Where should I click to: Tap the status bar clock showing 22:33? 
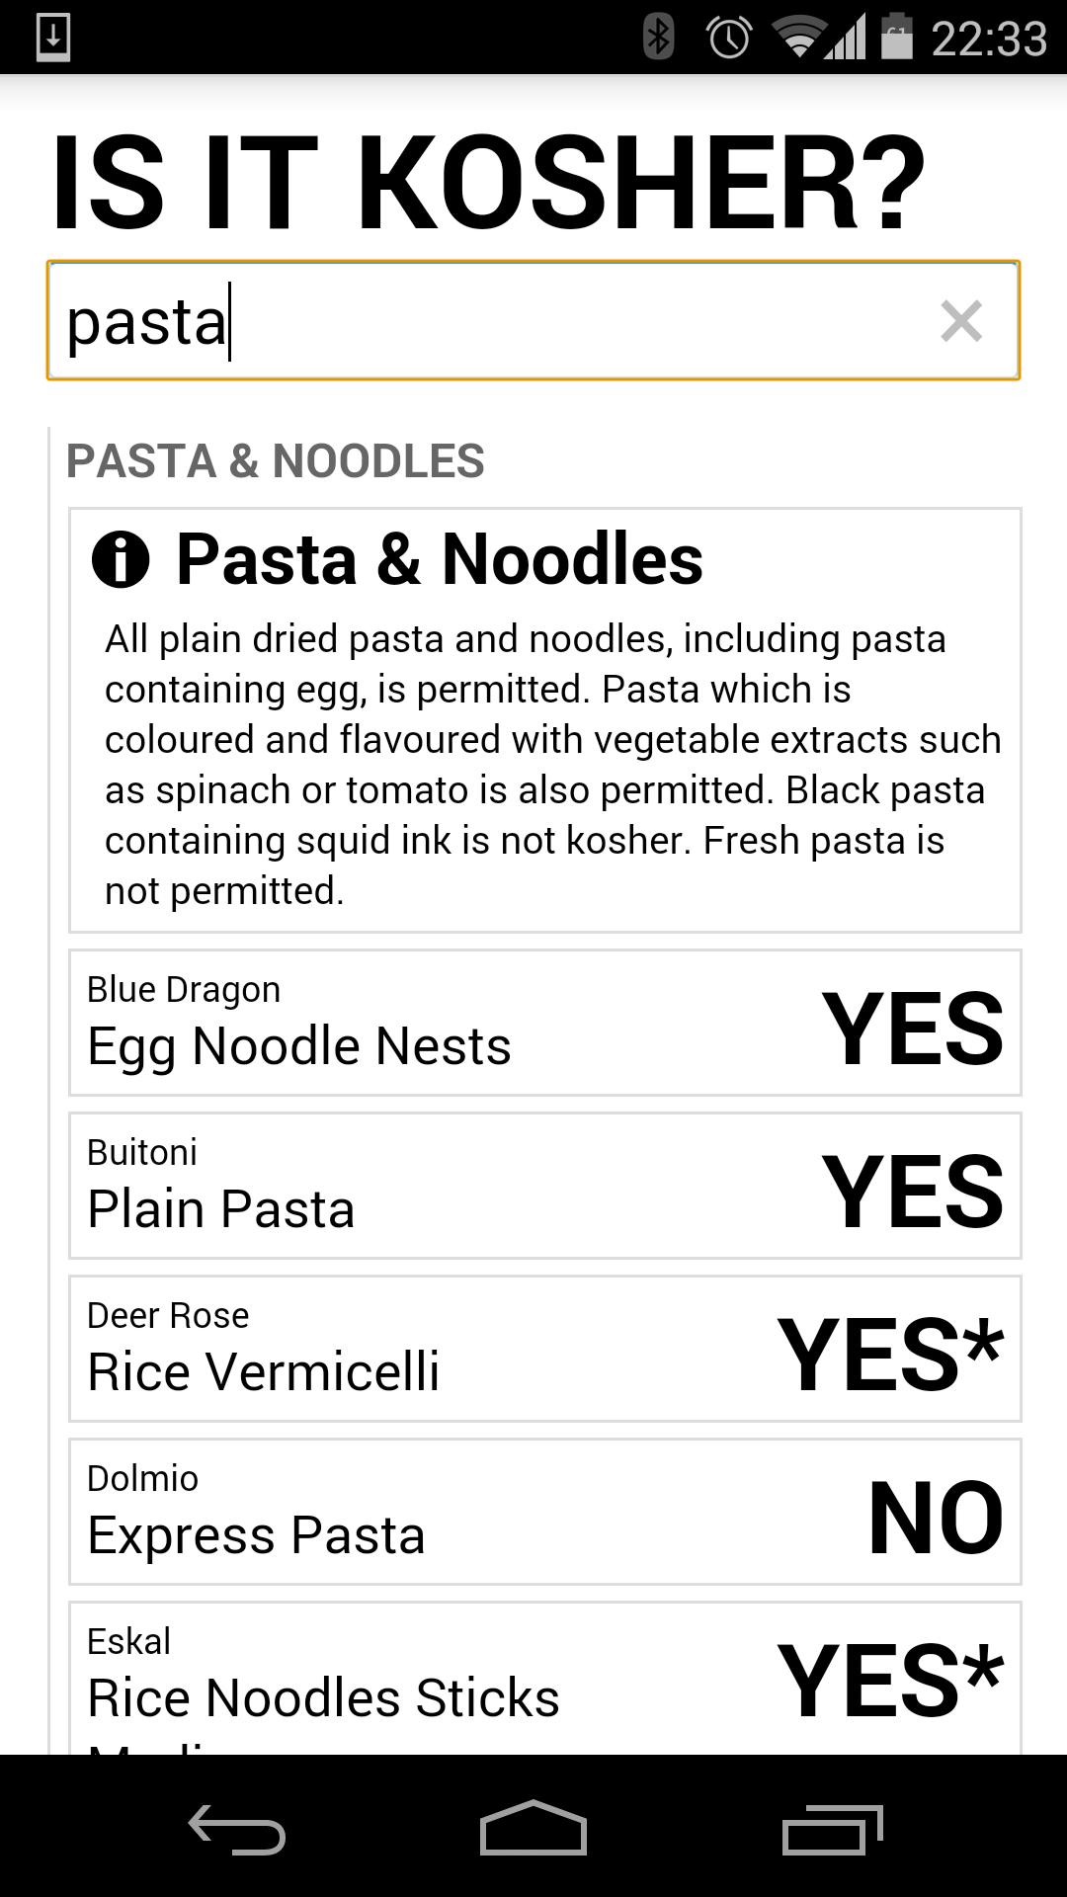(989, 39)
